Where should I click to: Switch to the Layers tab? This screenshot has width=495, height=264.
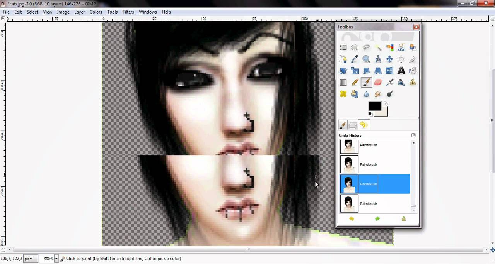(x=353, y=125)
